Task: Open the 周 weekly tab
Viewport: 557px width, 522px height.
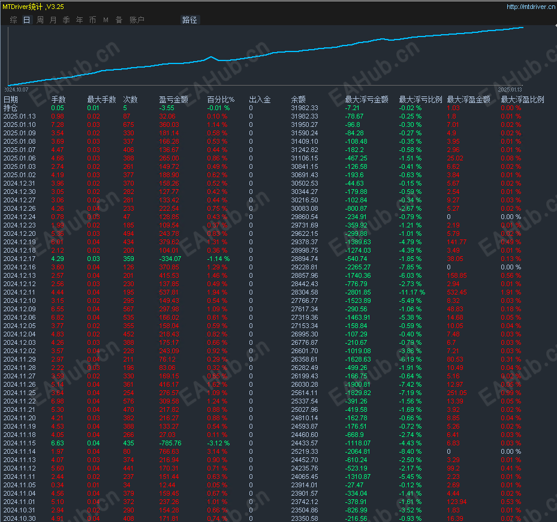Action: tap(40, 20)
